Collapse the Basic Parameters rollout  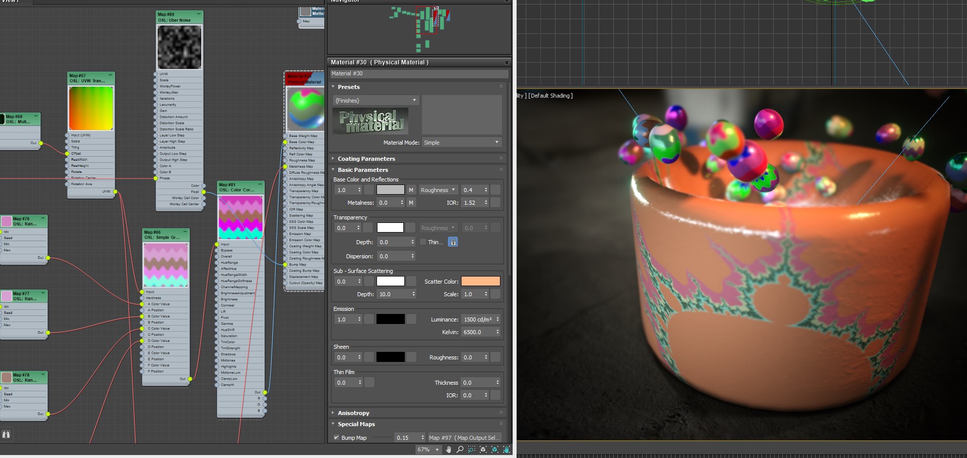363,170
